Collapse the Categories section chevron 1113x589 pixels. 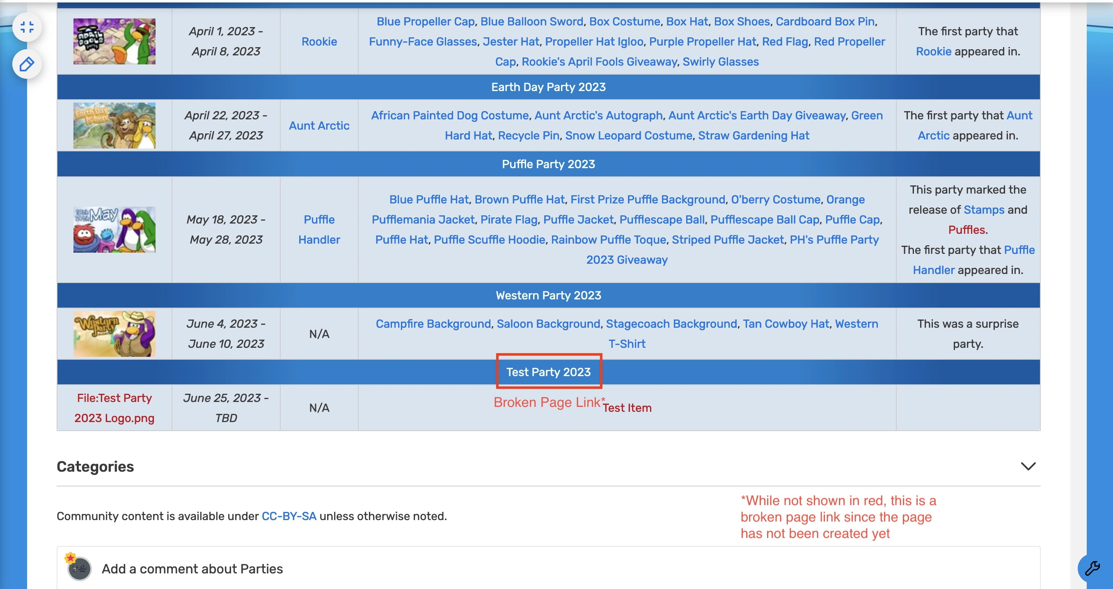1028,466
